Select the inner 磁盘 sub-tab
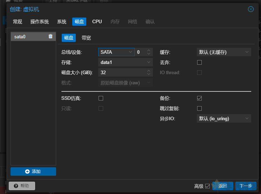The image size is (261, 194). [x=69, y=38]
